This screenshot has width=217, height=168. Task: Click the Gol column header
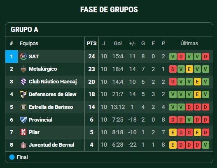coord(118,44)
